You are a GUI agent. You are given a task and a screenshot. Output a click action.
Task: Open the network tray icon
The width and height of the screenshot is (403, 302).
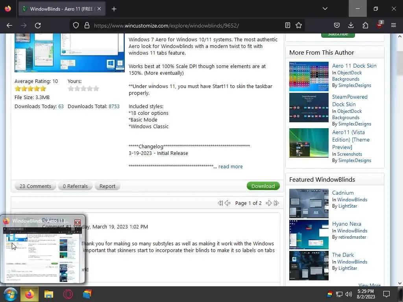339,294
